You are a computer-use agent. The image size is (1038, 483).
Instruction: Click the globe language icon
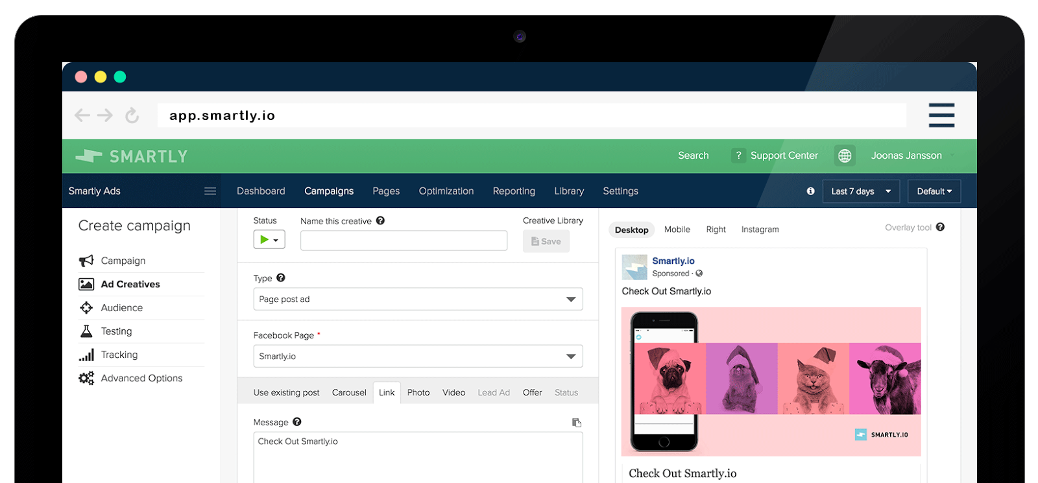click(845, 156)
